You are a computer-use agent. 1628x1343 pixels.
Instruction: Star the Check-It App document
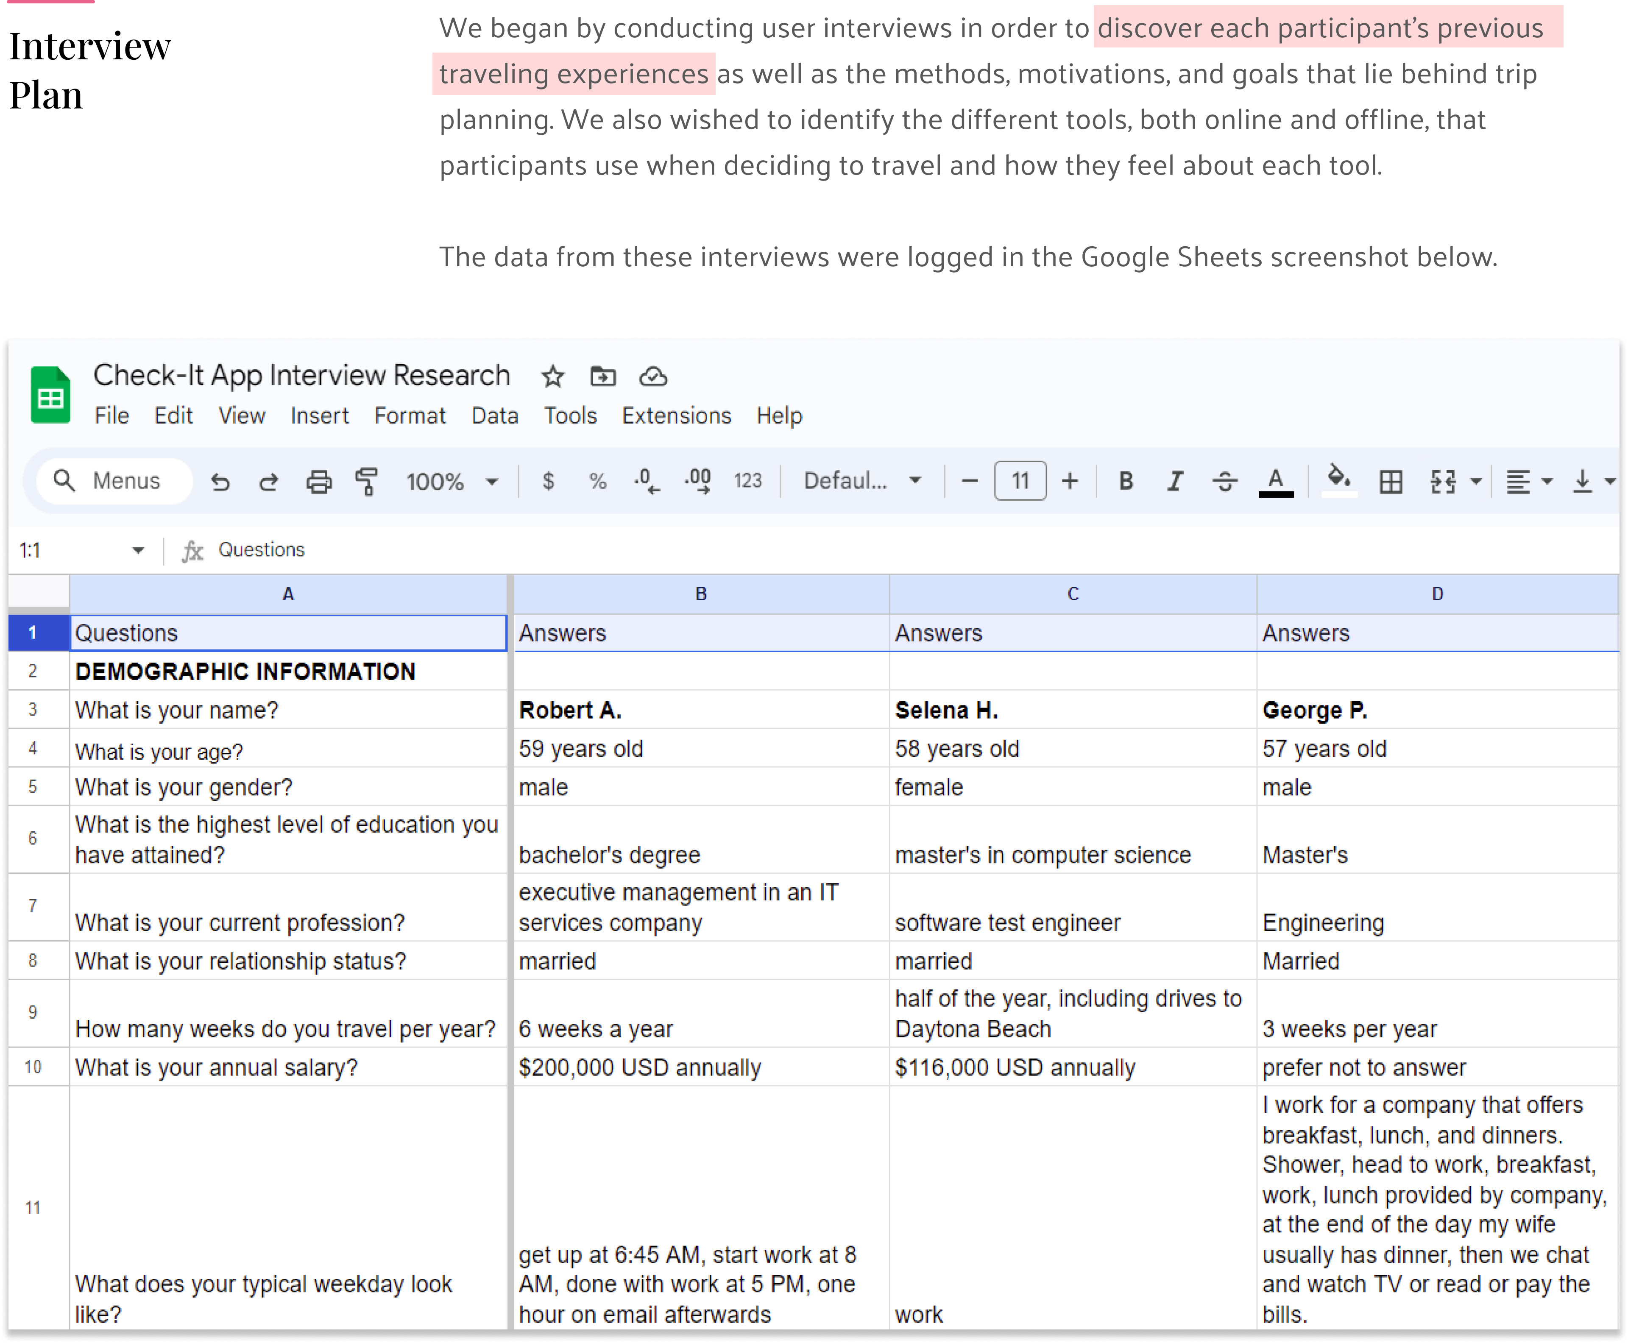(x=552, y=377)
